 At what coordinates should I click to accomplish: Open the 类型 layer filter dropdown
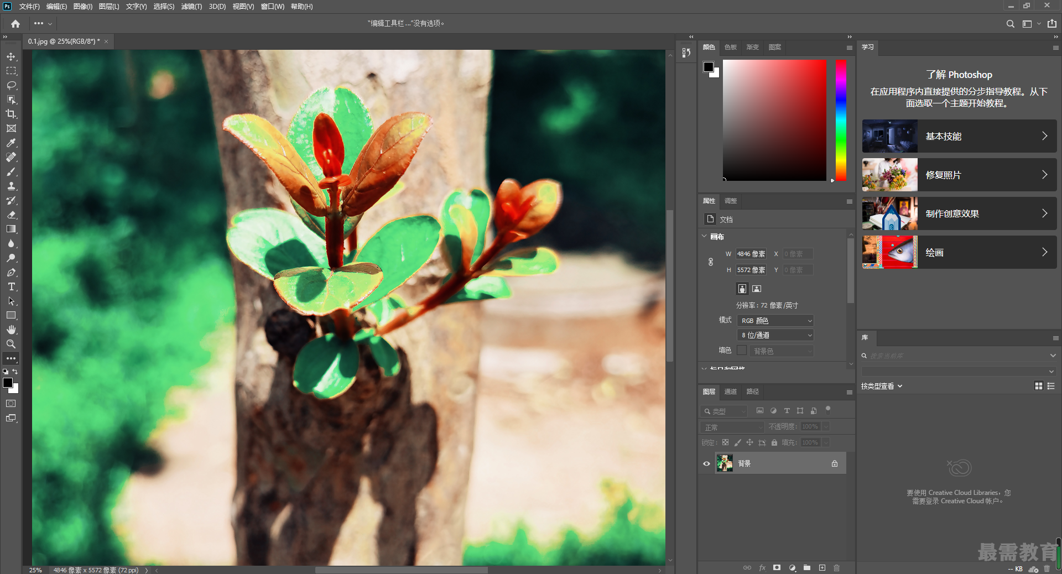pos(724,411)
